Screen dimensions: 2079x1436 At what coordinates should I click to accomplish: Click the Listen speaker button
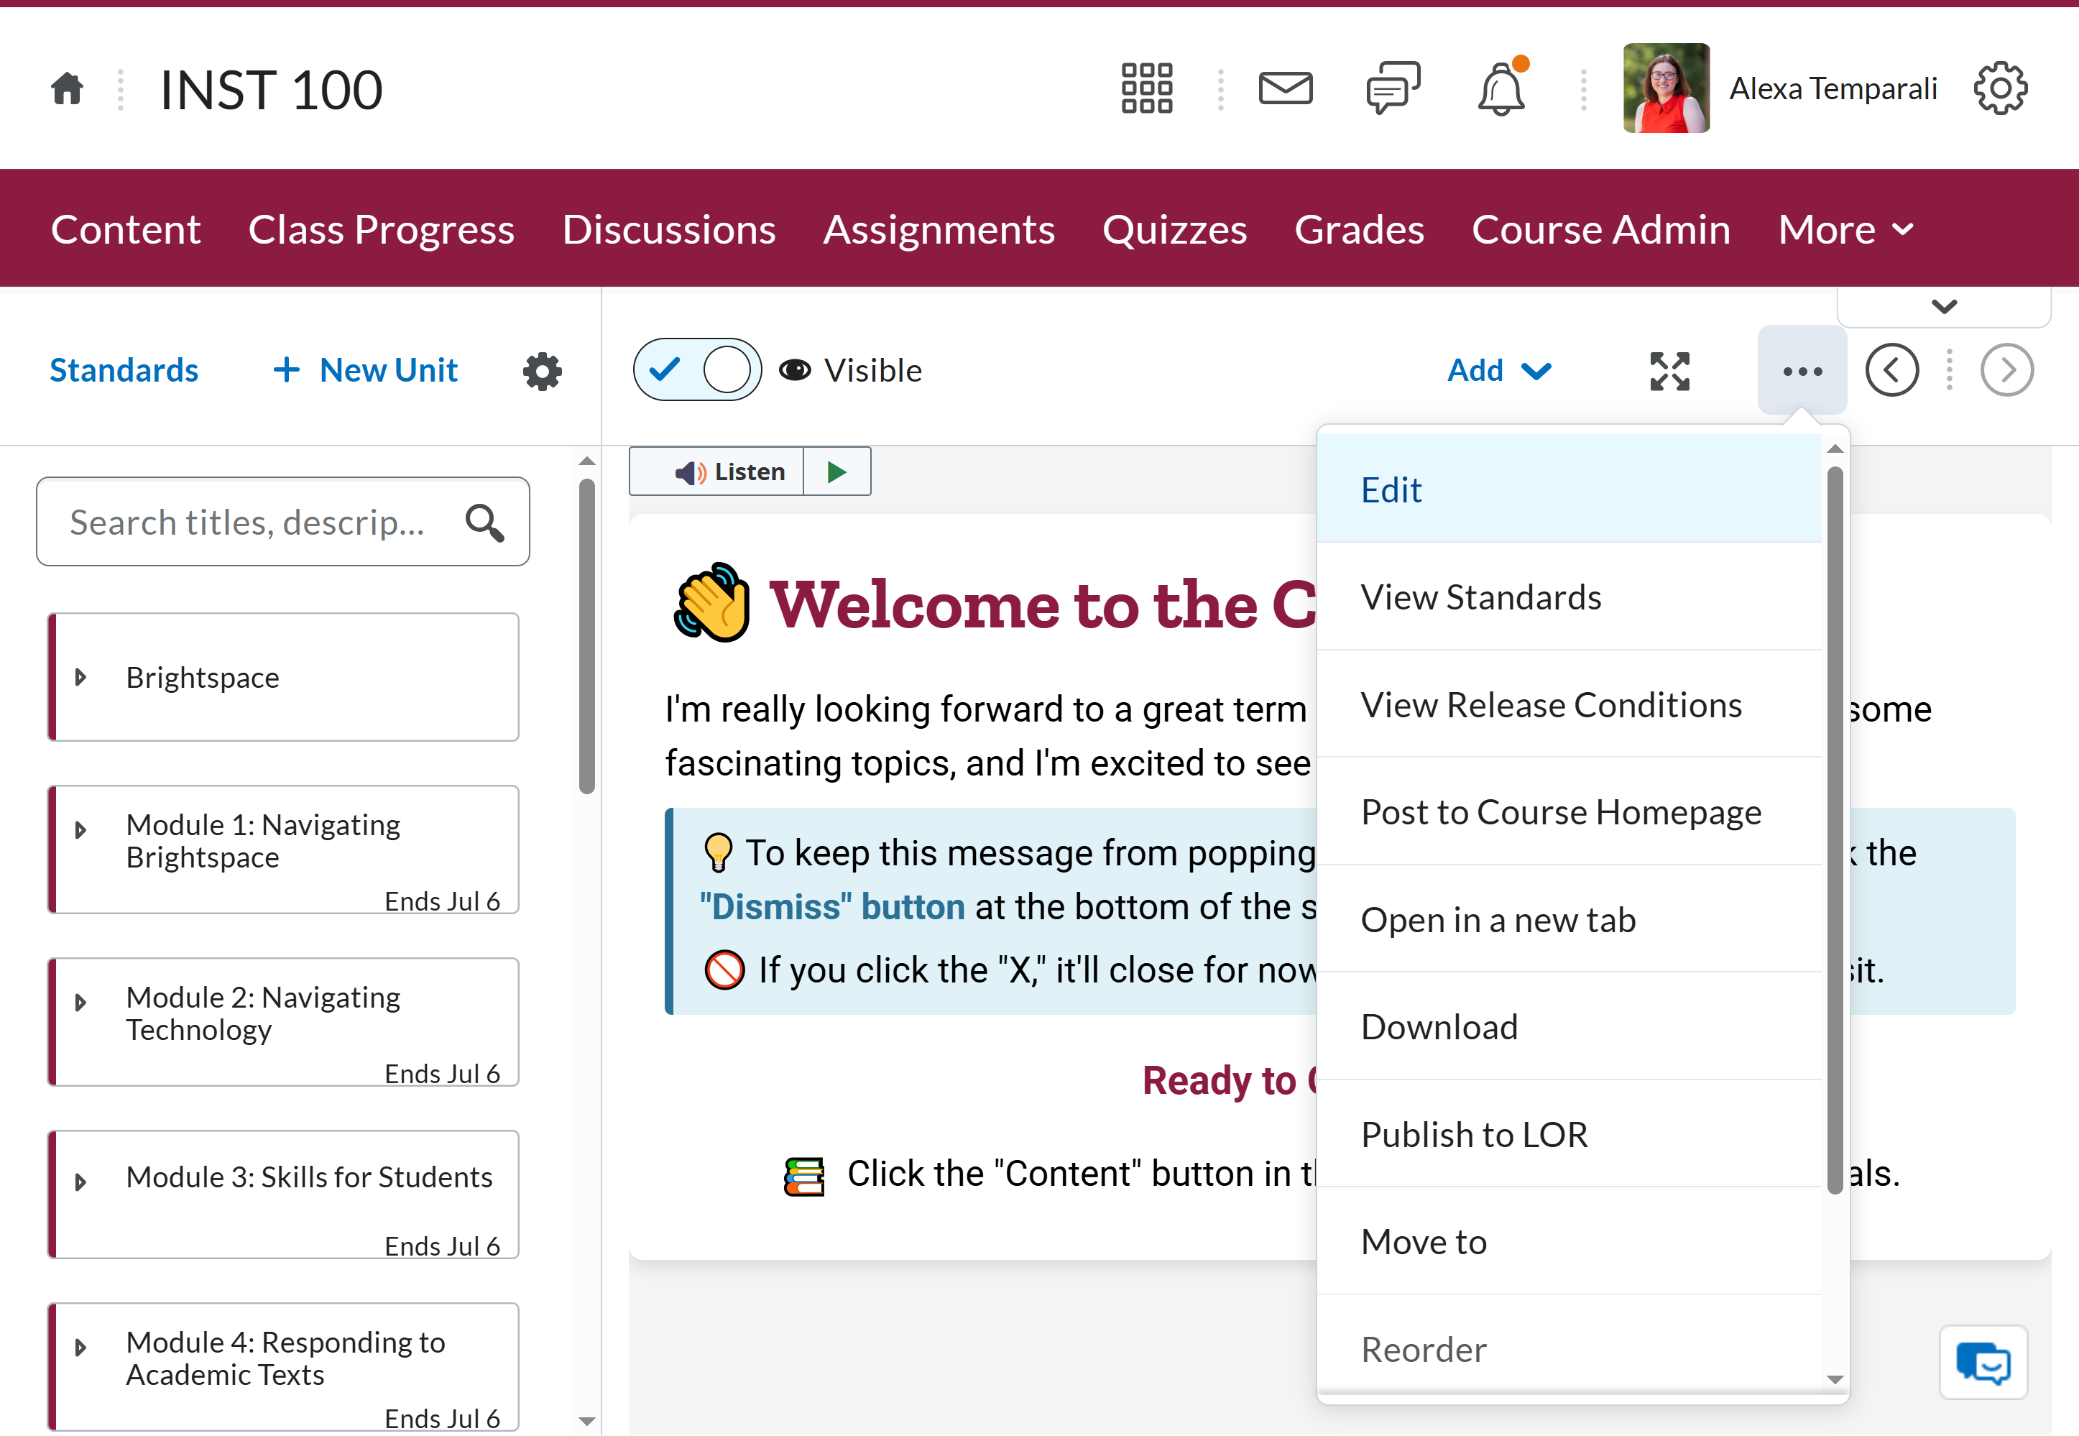[717, 471]
